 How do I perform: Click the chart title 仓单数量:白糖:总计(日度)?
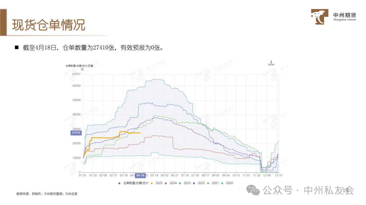(x=79, y=66)
